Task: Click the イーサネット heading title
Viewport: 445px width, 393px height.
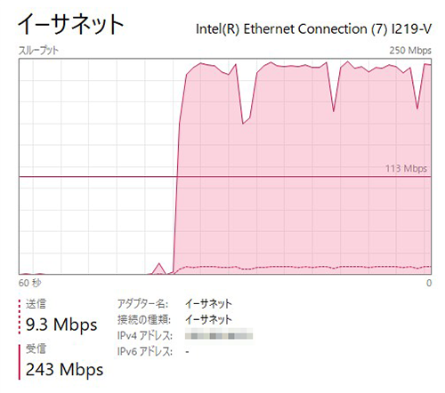Action: pos(71,25)
